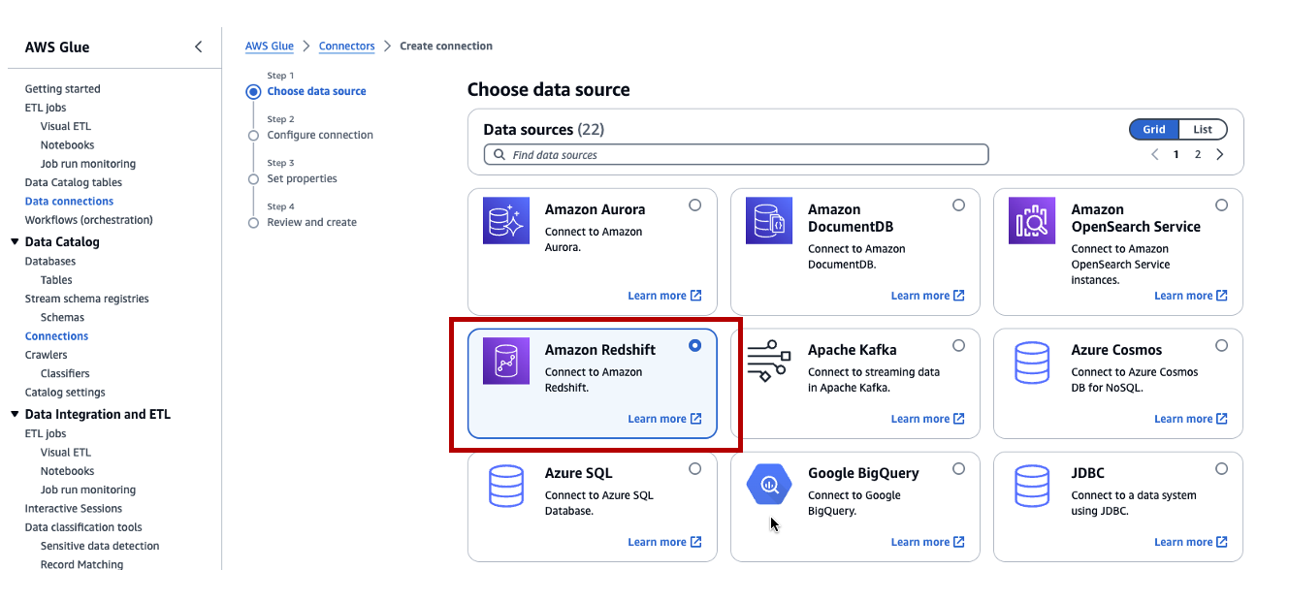The width and height of the screenshot is (1289, 601).
Task: Click the Azure Cosmos database icon
Action: click(1032, 361)
